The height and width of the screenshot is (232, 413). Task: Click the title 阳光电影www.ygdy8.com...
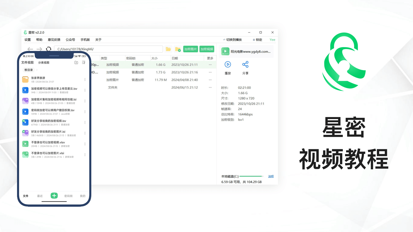point(251,52)
